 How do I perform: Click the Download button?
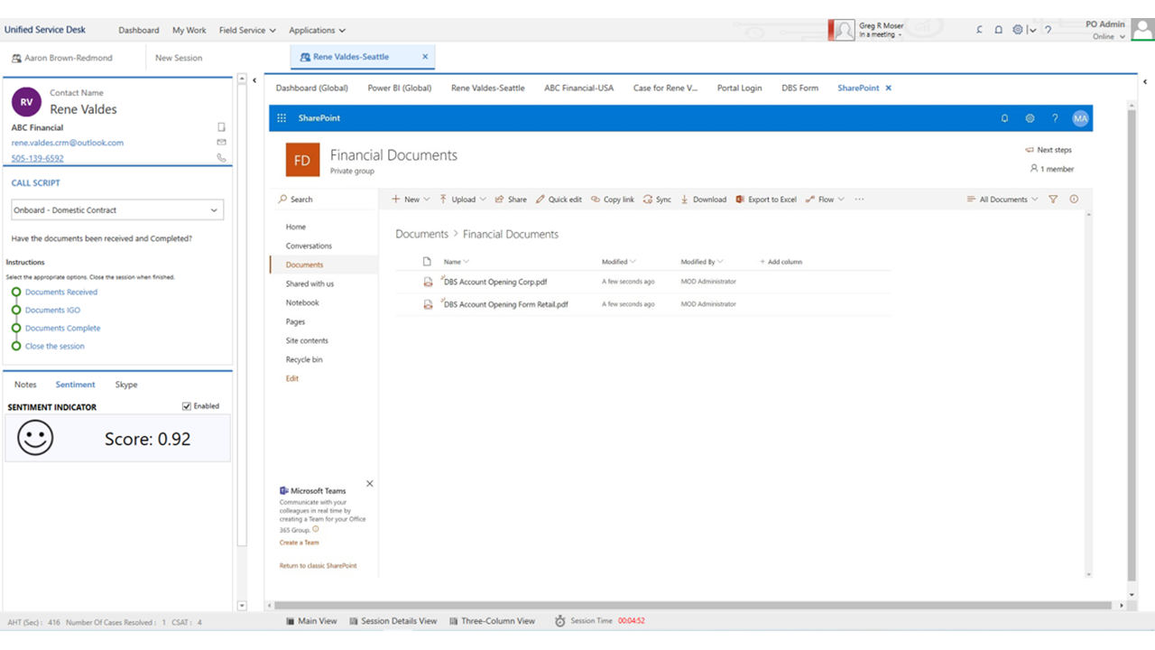[x=703, y=200]
